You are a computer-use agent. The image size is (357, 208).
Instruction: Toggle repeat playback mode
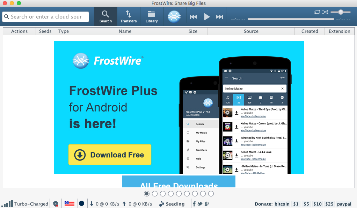(317, 12)
